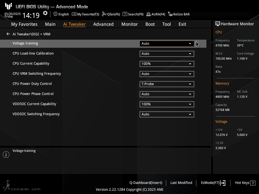Click Hardware Monitor display icon
259x194 pixels.
pos(218,24)
